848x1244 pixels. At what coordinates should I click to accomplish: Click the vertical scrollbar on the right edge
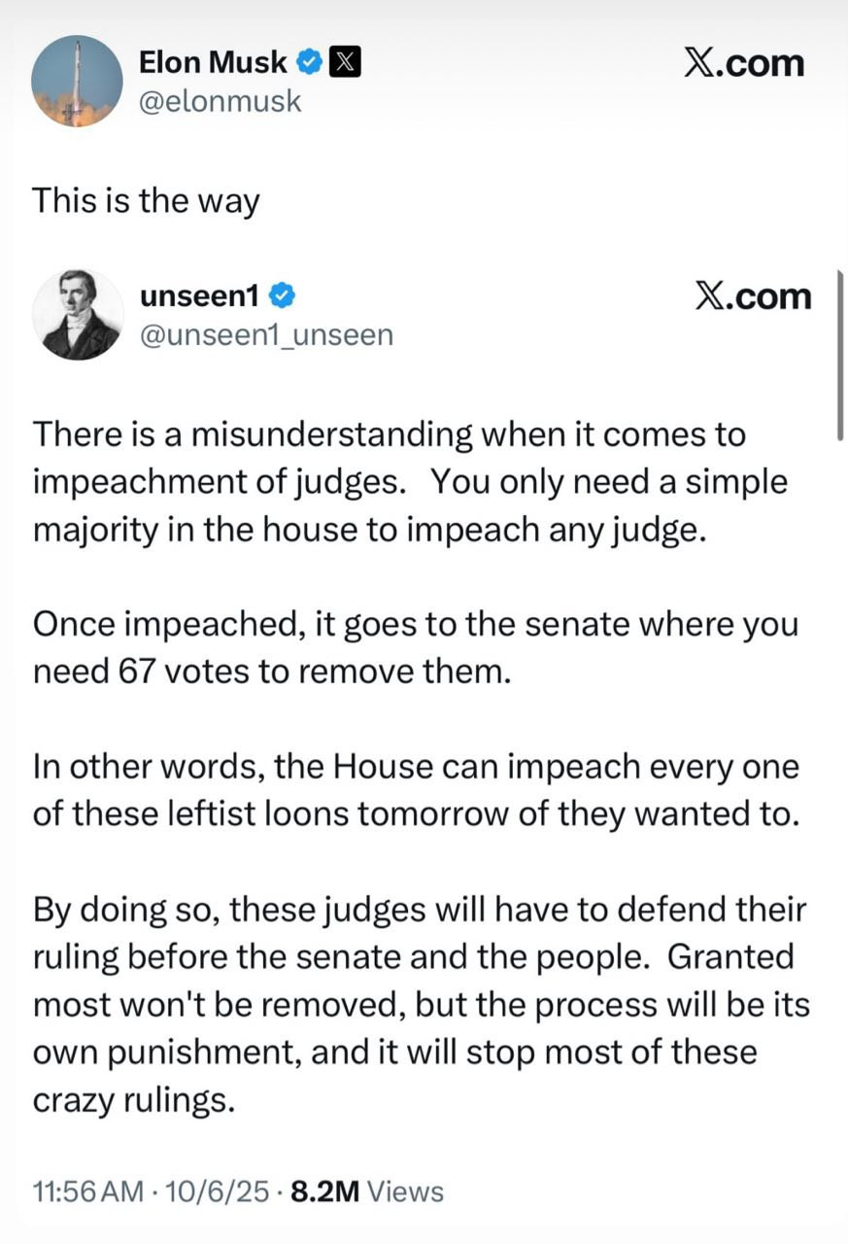point(839,355)
